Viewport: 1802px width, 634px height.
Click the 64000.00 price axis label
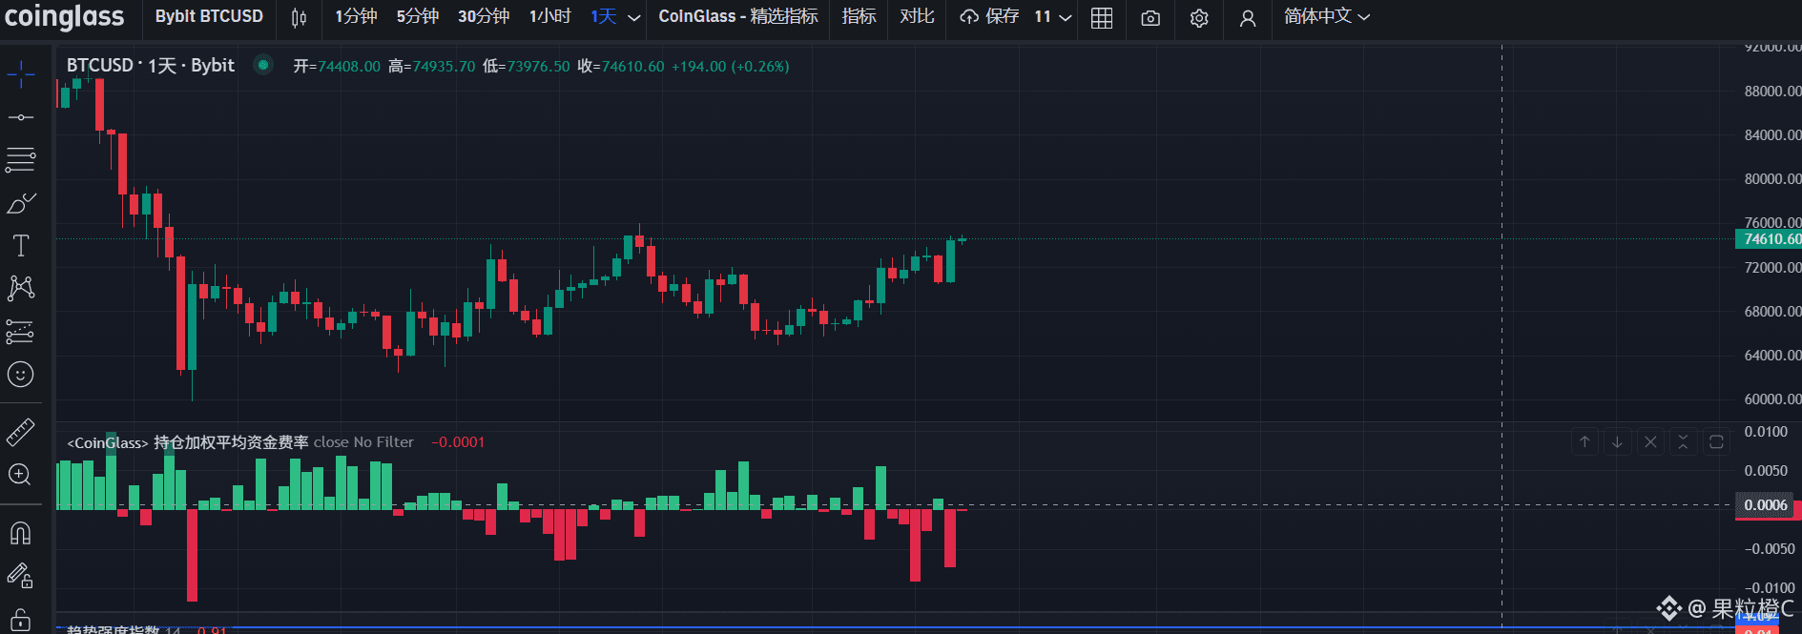click(1771, 356)
